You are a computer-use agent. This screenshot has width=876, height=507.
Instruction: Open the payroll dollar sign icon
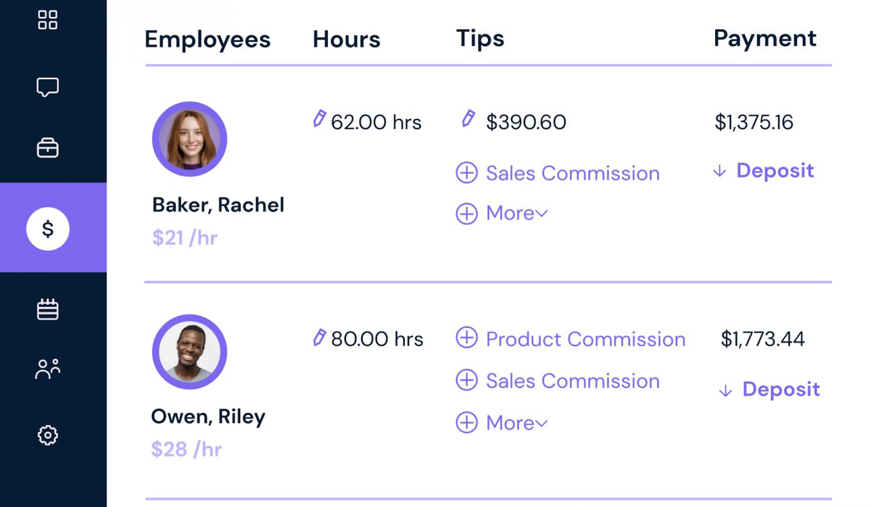[48, 229]
